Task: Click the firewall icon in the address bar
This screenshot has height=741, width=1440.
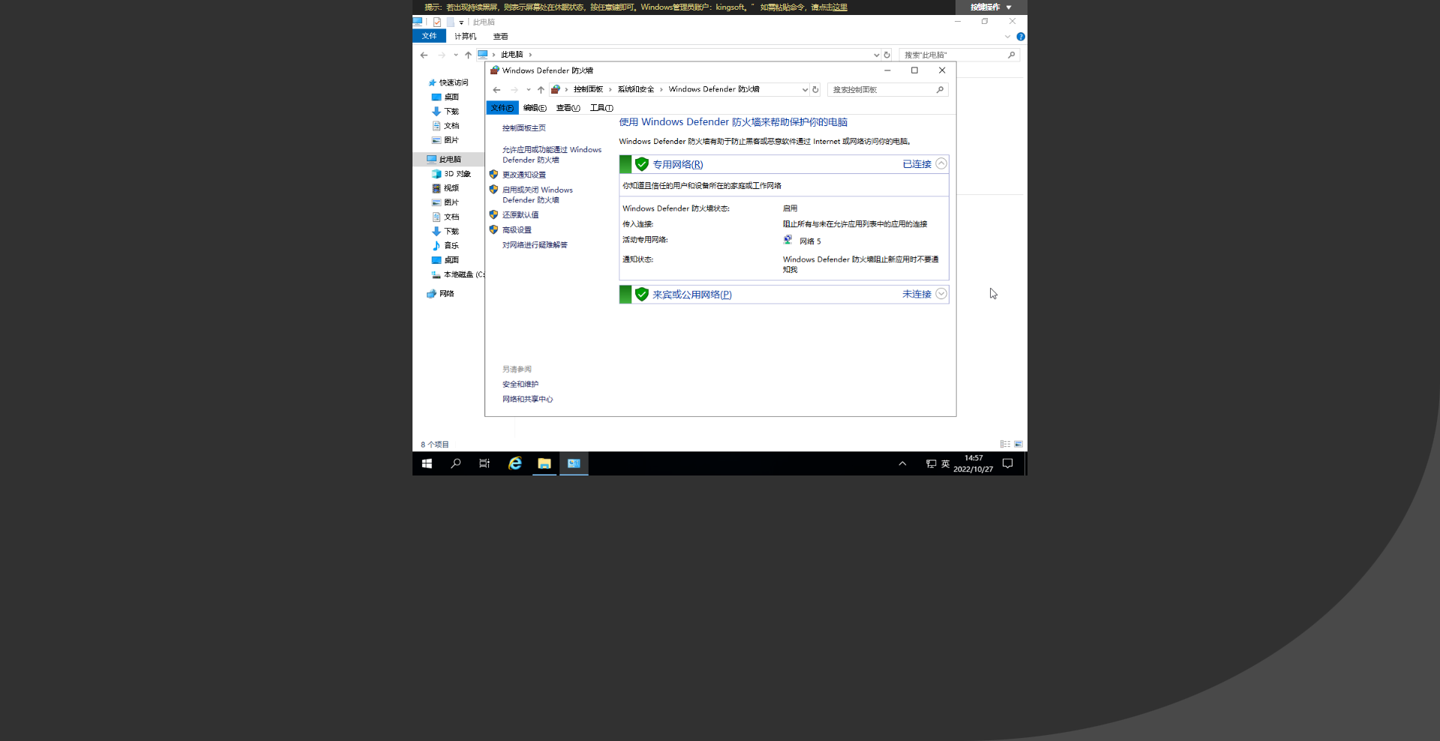Action: [x=556, y=89]
